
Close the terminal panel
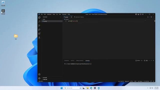point(153,60)
